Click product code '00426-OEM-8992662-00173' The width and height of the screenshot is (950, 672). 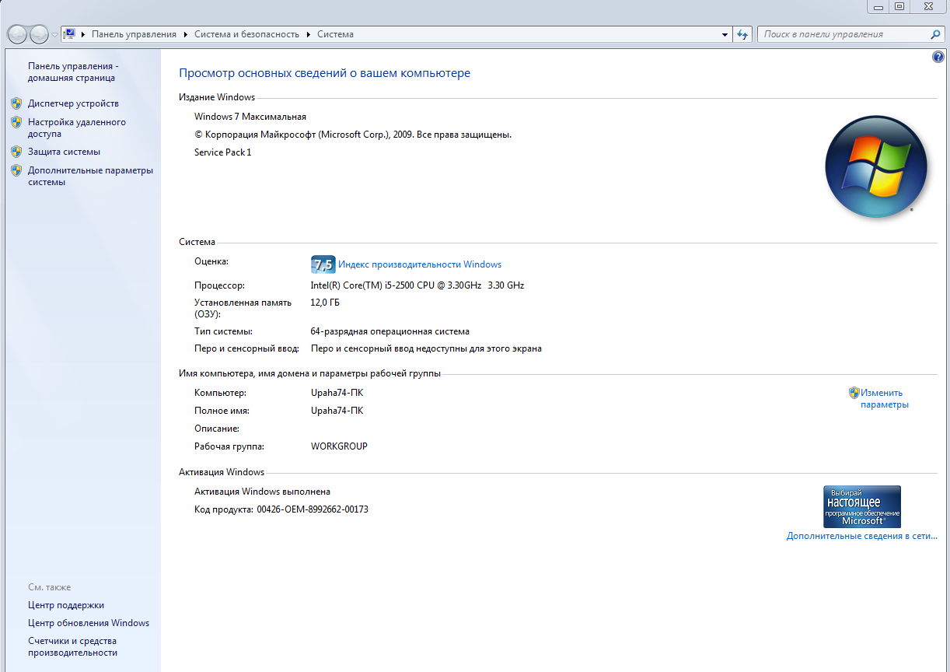(313, 509)
